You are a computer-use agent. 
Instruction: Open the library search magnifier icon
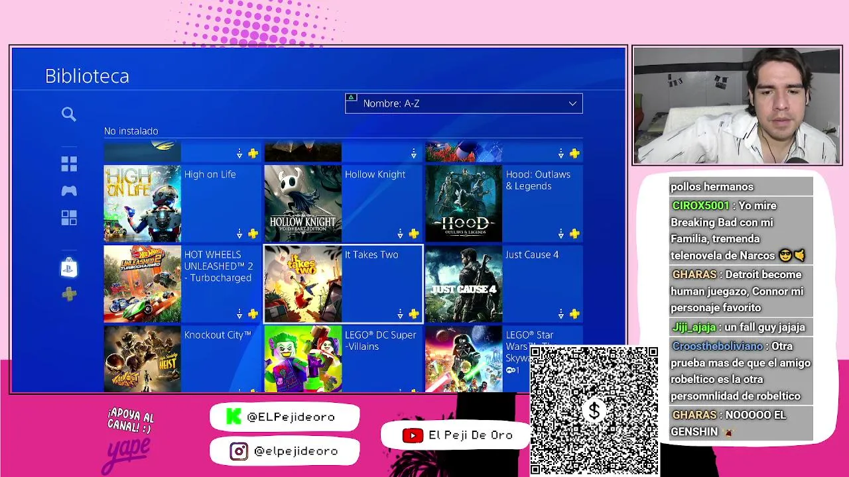pos(69,115)
